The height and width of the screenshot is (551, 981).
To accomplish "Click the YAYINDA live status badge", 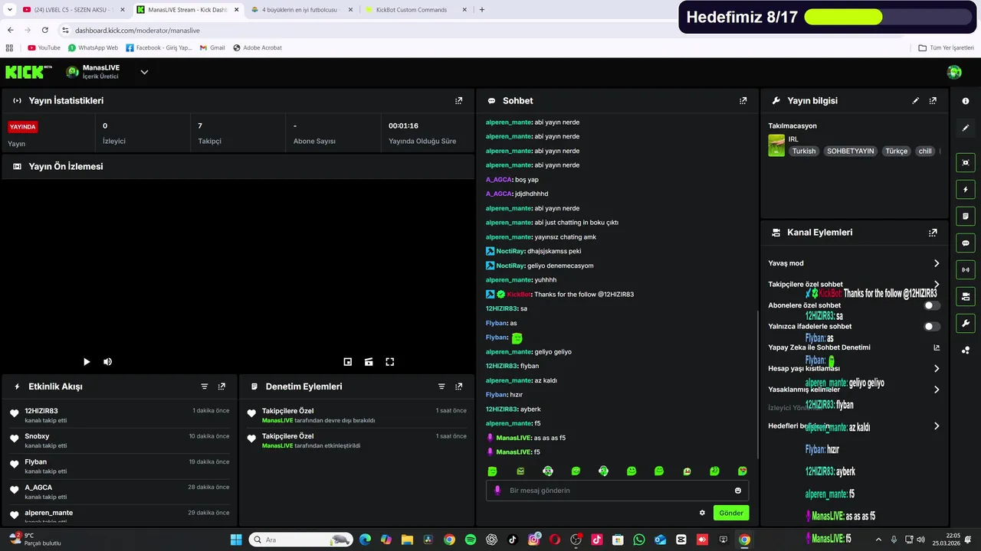I will tap(23, 127).
